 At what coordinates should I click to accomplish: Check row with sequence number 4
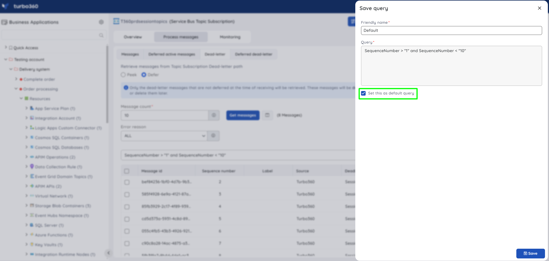127,207
